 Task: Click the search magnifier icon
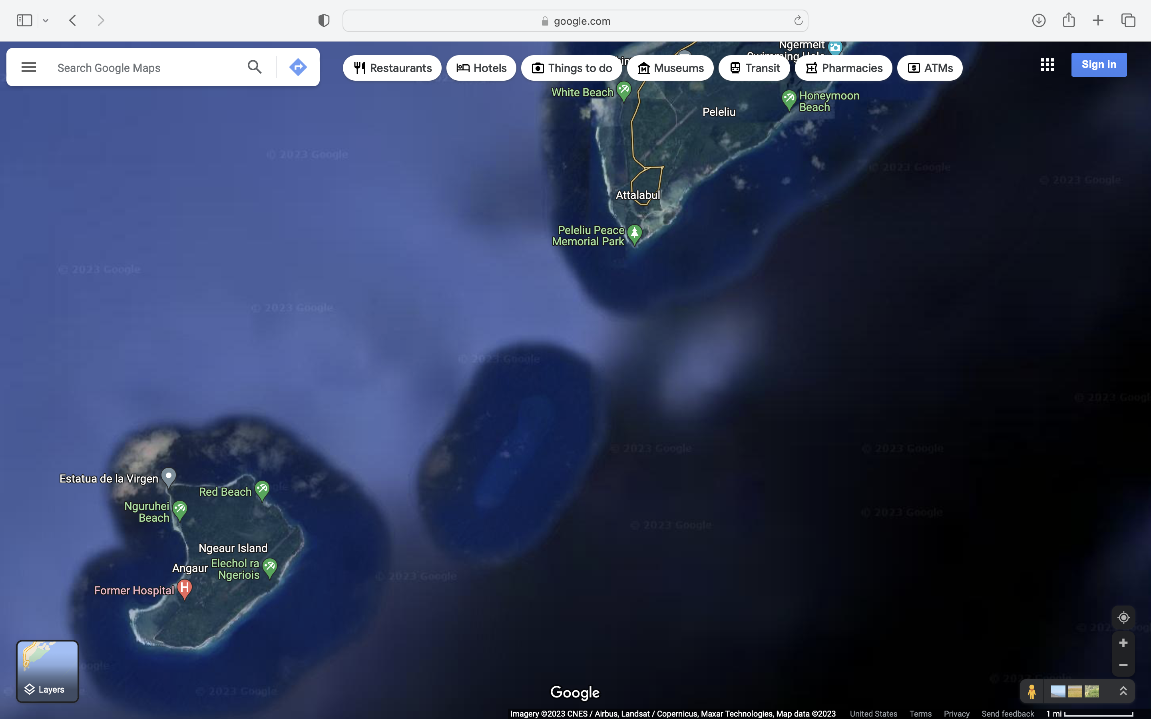coord(255,67)
